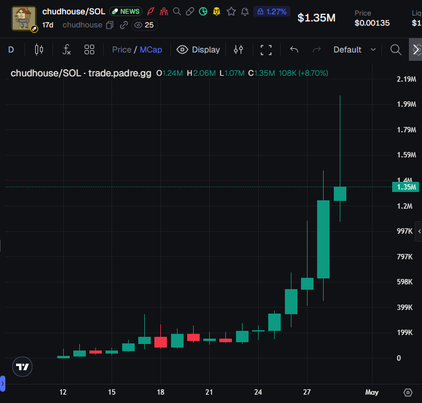Expand the right side panel arrow
This screenshot has height=403, width=422.
tap(419, 231)
